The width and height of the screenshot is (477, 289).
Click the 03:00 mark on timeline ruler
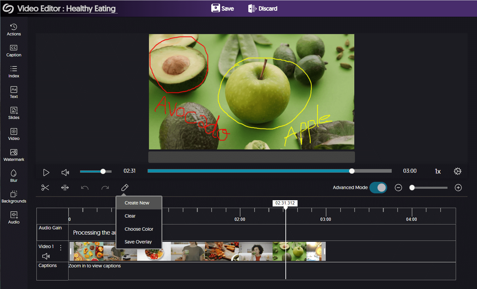pos(326,219)
